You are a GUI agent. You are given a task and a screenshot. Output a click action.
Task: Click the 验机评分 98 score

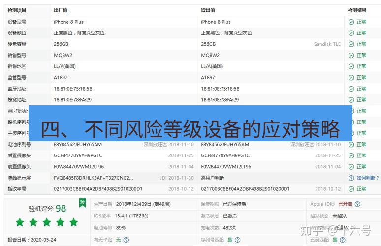pos(47,208)
